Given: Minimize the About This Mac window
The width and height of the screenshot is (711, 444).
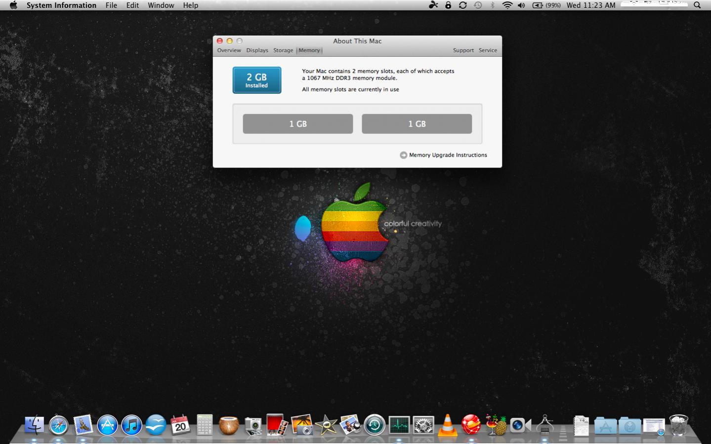Looking at the screenshot, I should pyautogui.click(x=230, y=41).
